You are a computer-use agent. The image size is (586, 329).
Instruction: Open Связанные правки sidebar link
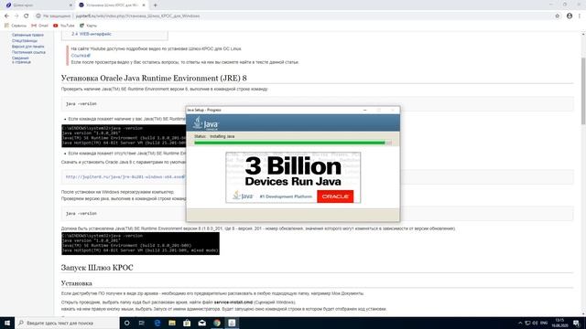(27, 35)
